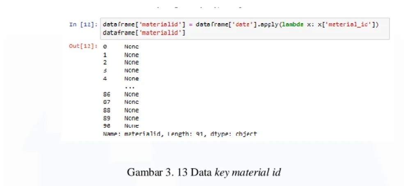Click the output row with index 1

click(121, 55)
